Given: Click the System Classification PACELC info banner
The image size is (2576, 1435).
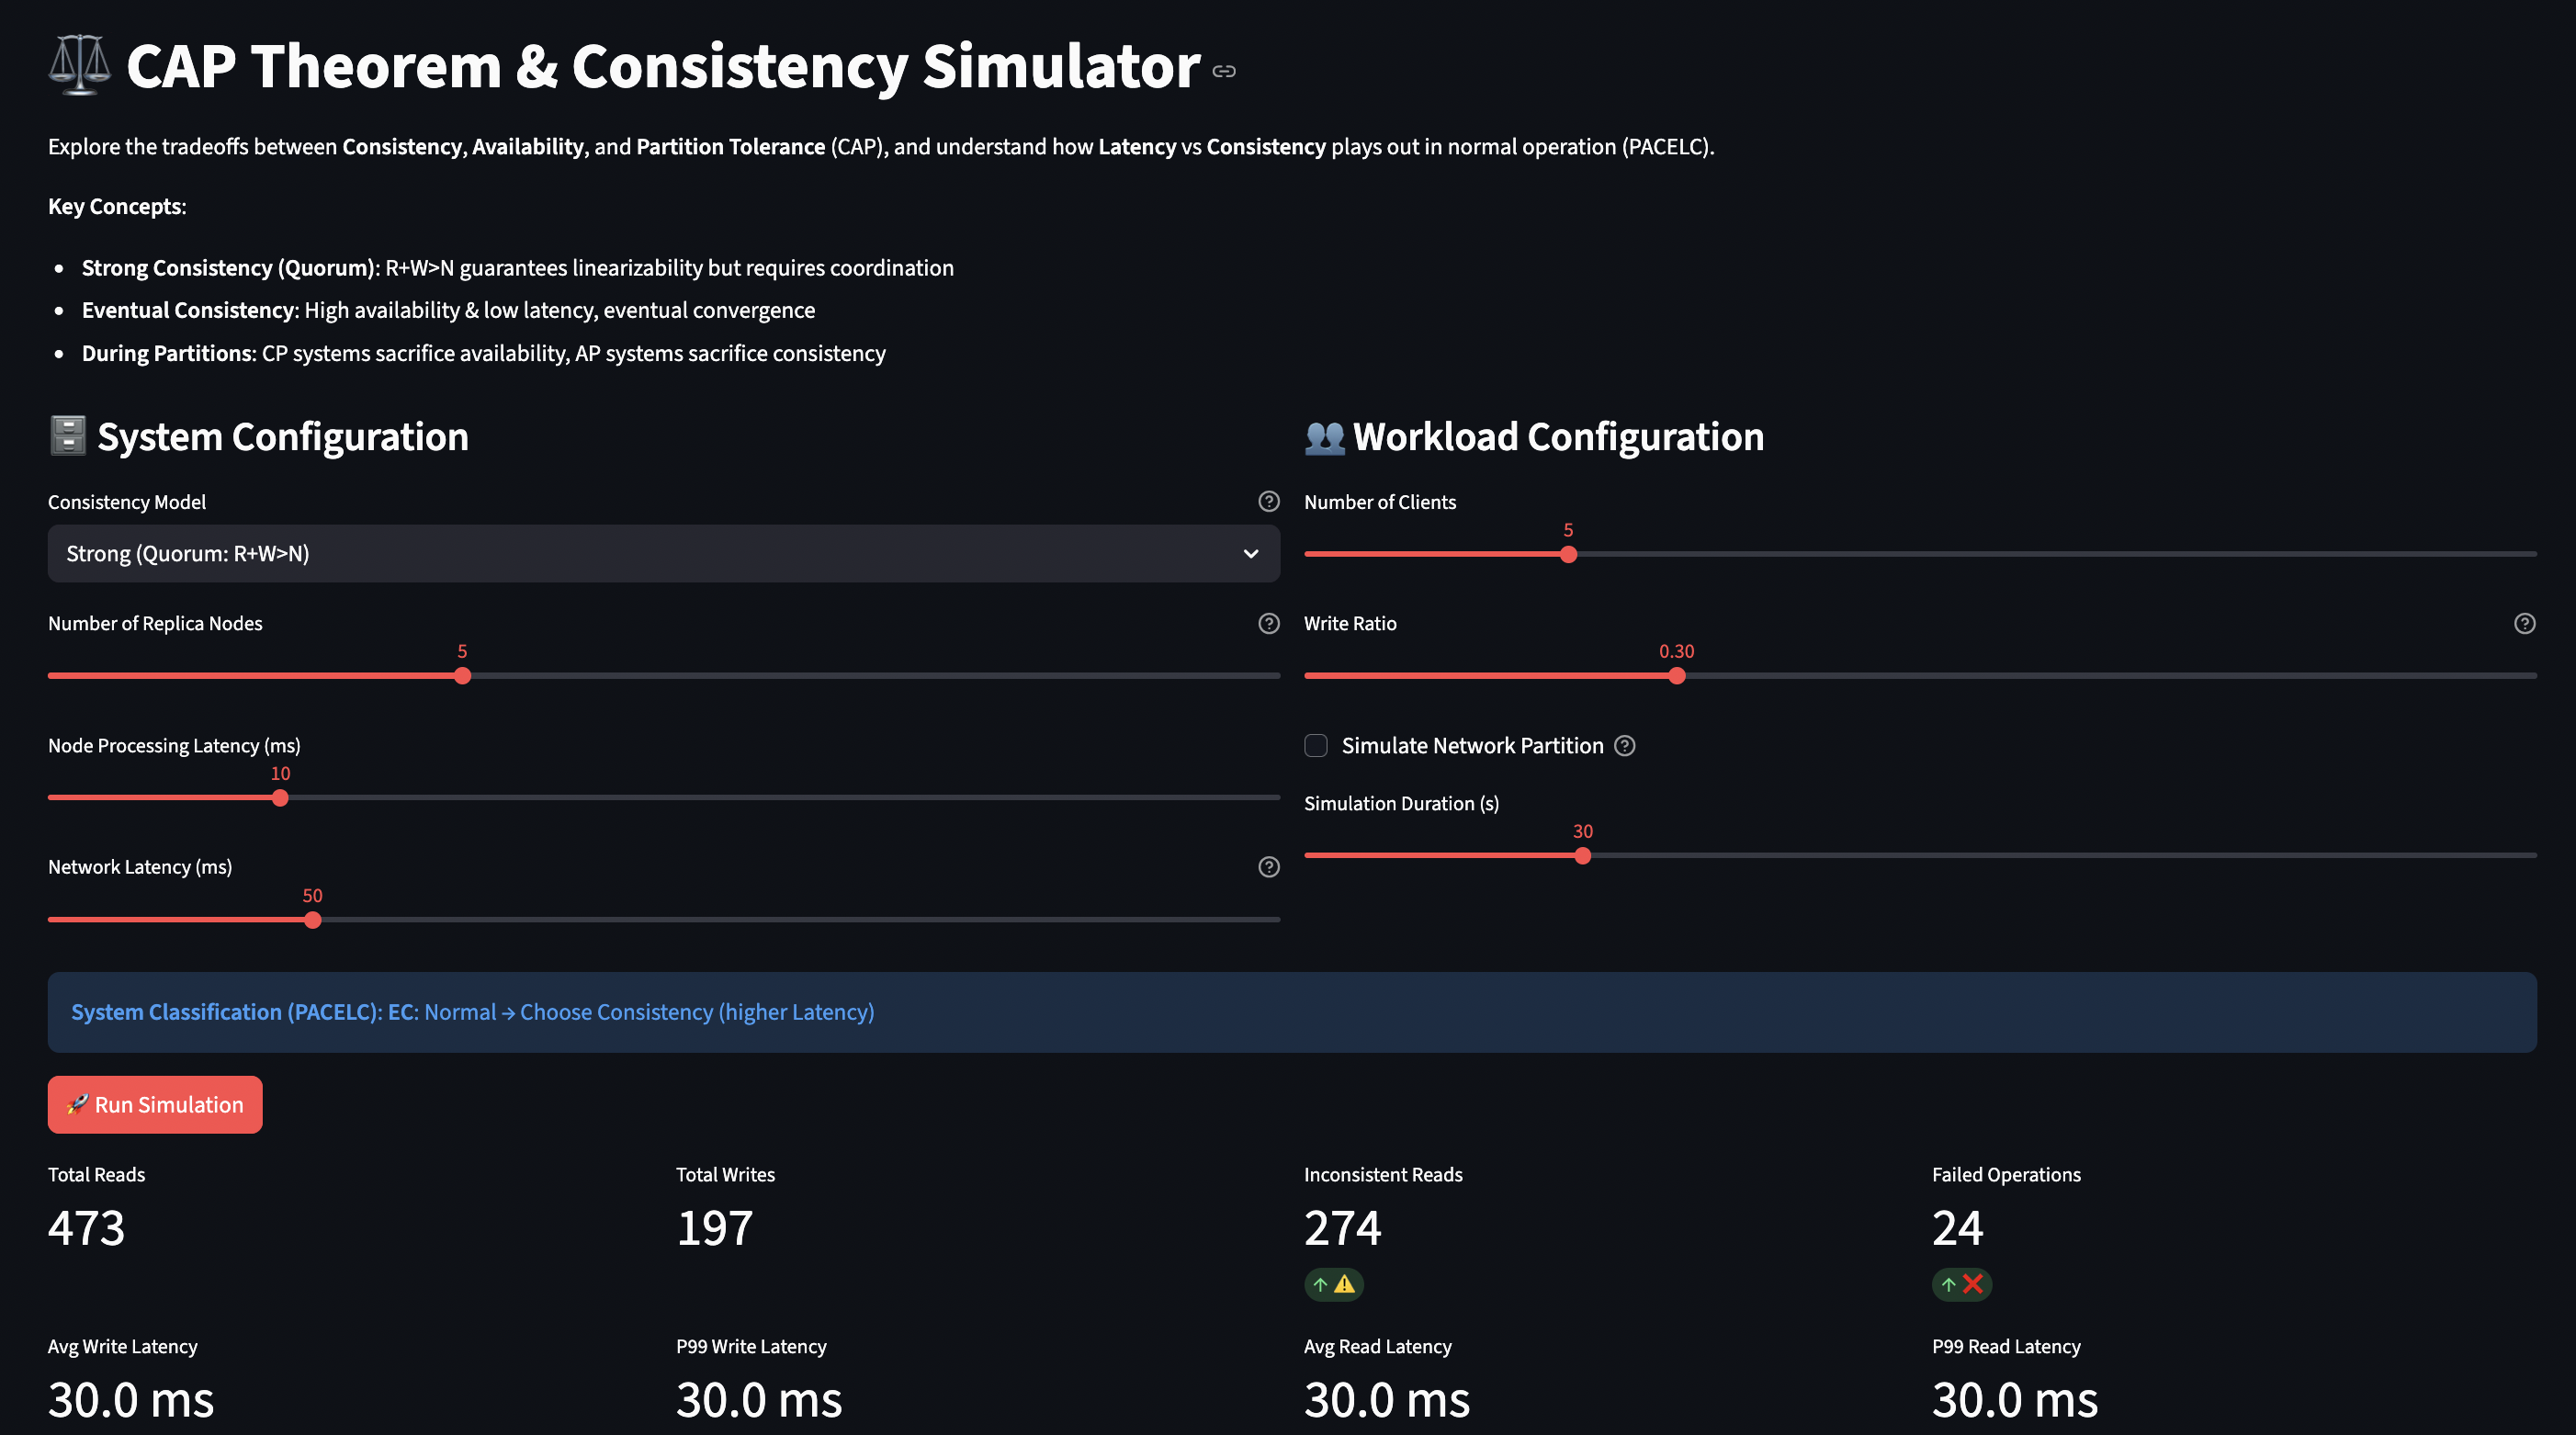Looking at the screenshot, I should pos(1291,1012).
